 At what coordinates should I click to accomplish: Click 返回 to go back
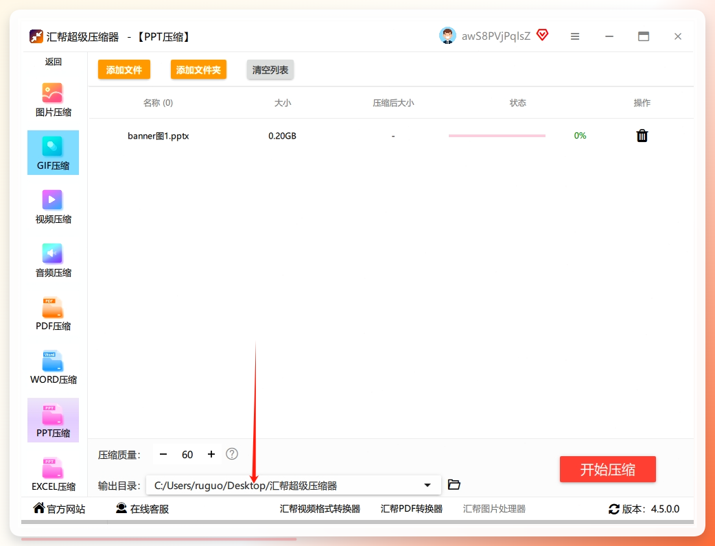point(53,62)
